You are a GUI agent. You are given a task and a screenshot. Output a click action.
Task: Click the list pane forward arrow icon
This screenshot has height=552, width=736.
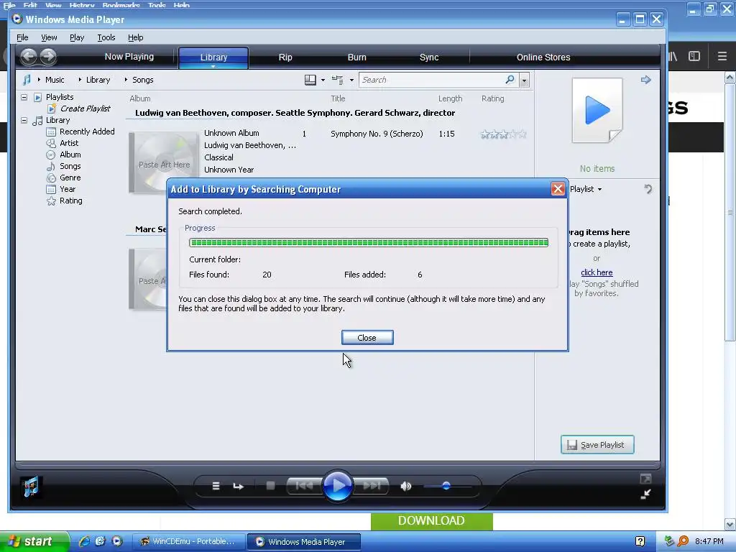click(x=646, y=80)
